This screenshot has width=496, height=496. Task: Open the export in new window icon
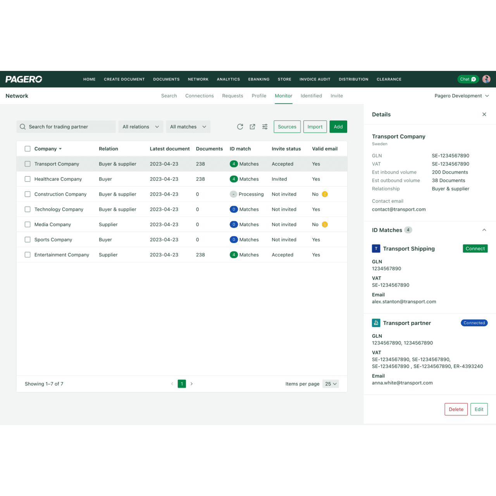252,127
